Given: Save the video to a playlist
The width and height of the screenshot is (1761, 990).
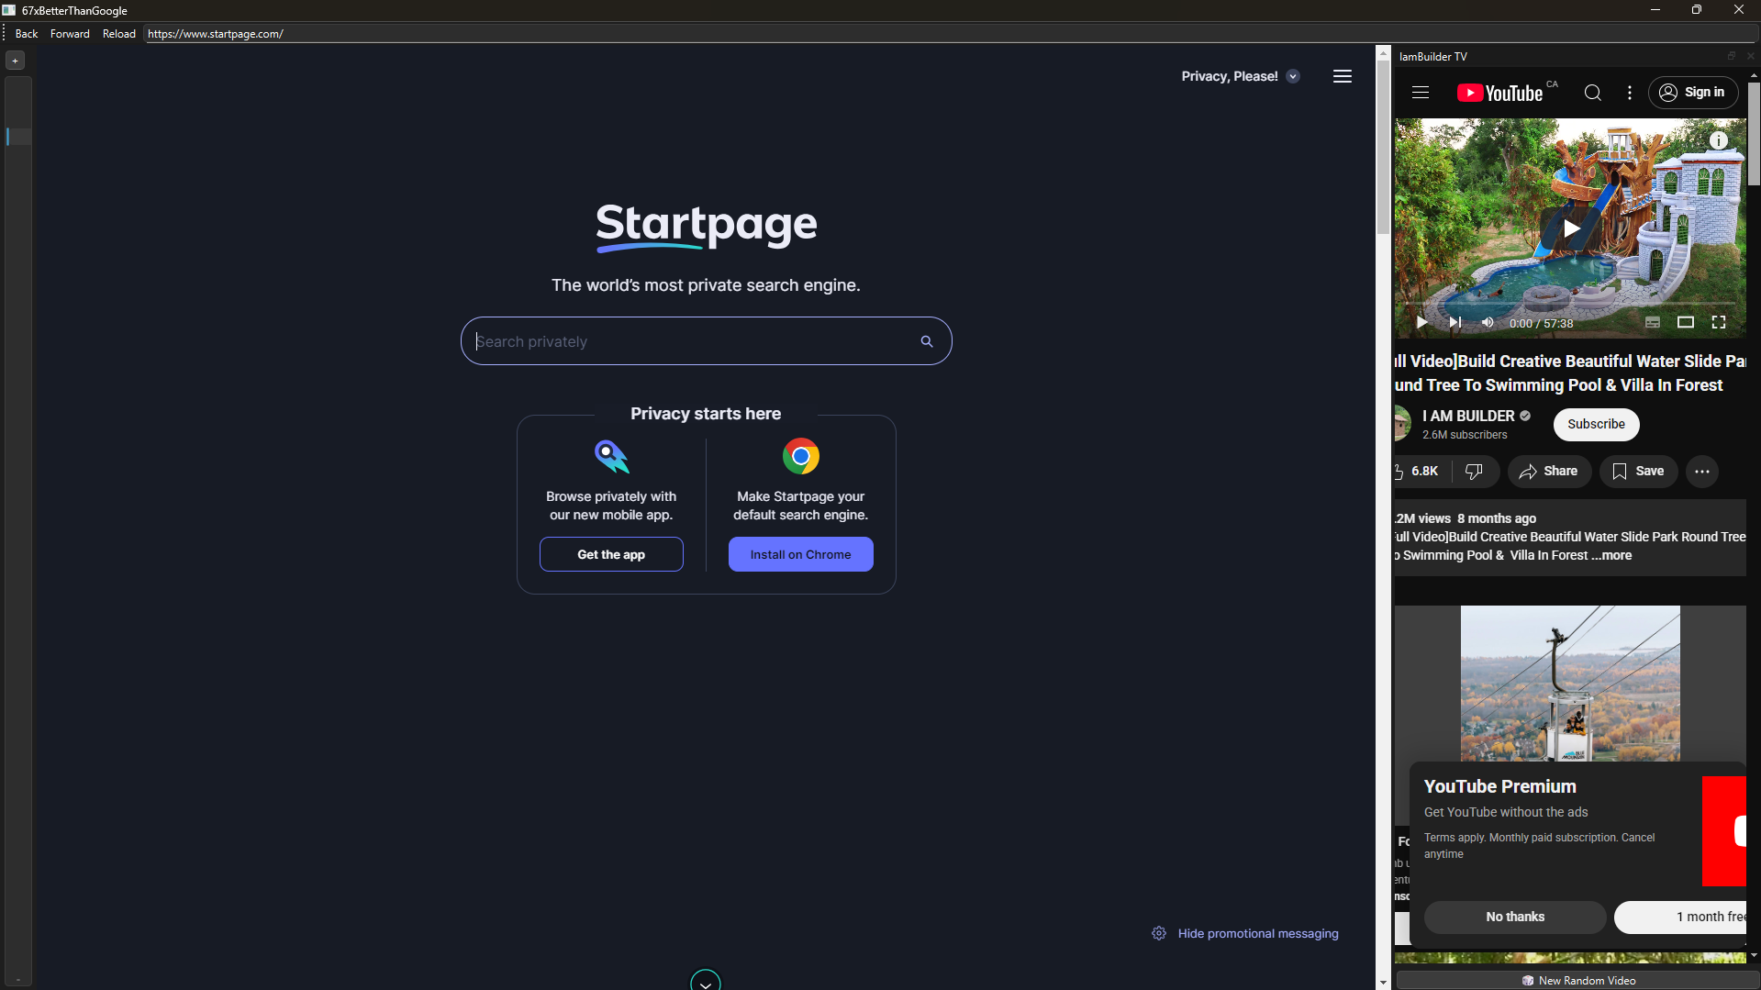Looking at the screenshot, I should pos(1639,472).
